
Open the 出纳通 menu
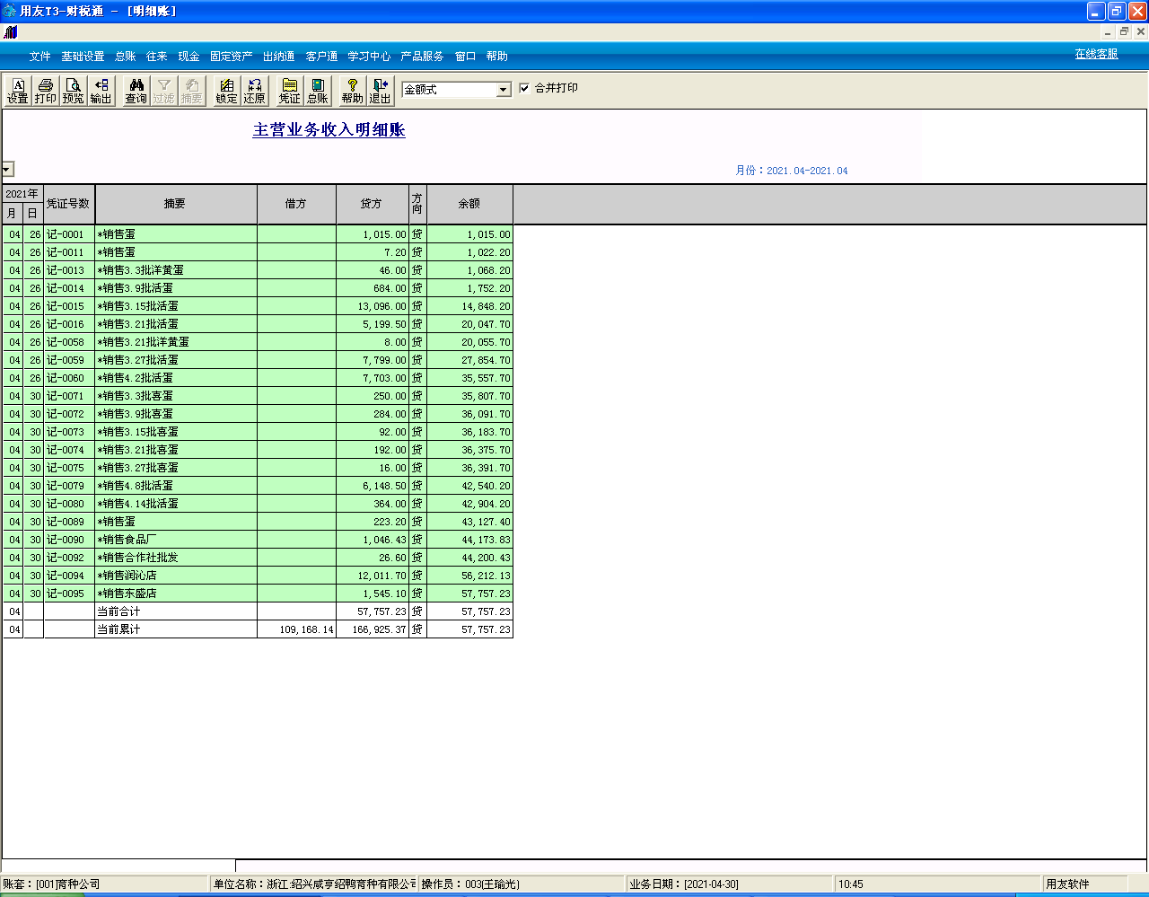point(279,56)
